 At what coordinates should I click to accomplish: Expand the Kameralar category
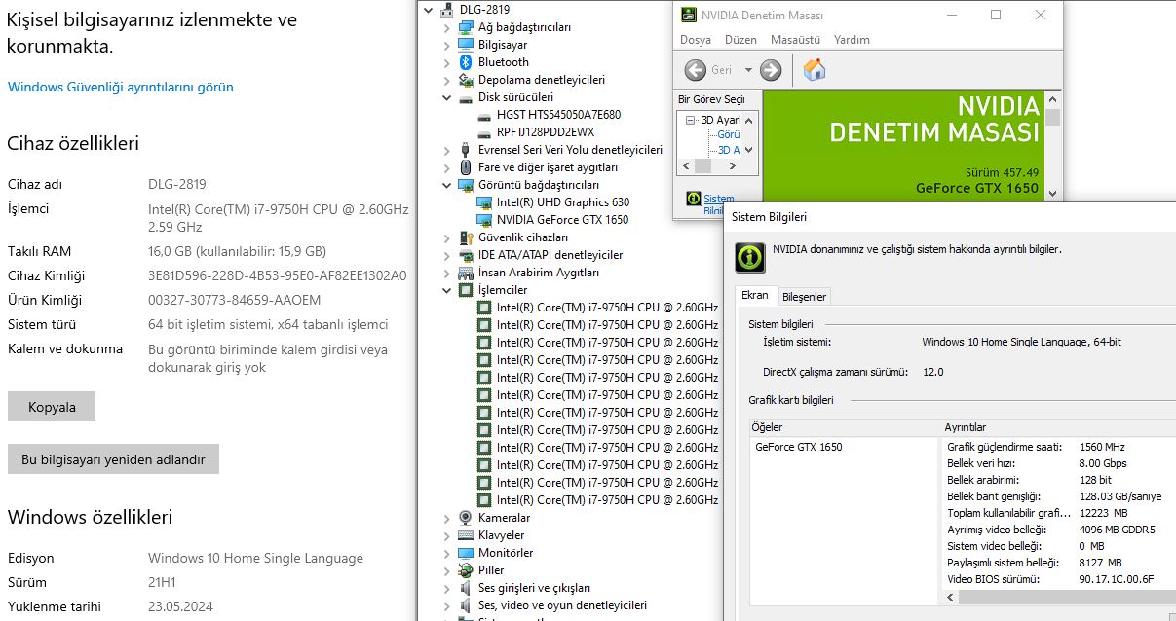click(x=447, y=518)
